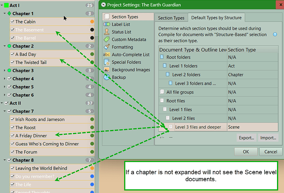Select Default Types by Structure tab
This screenshot has height=193, width=284.
(216, 18)
